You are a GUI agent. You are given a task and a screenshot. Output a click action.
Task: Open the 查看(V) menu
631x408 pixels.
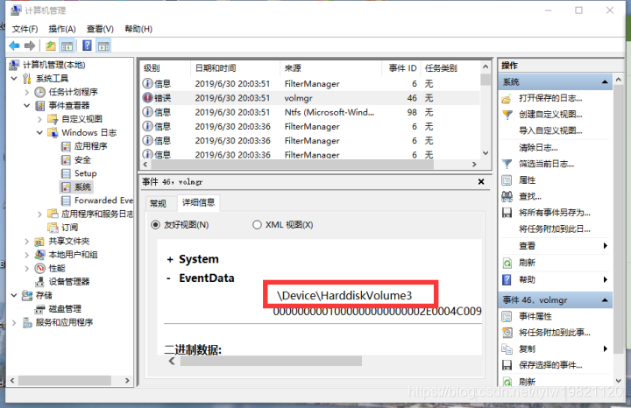[100, 29]
